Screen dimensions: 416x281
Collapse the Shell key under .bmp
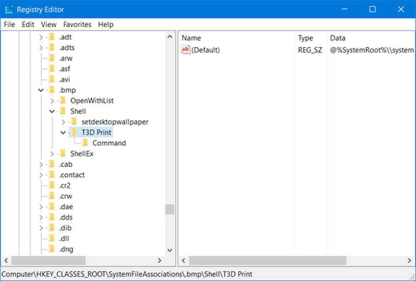coord(52,111)
